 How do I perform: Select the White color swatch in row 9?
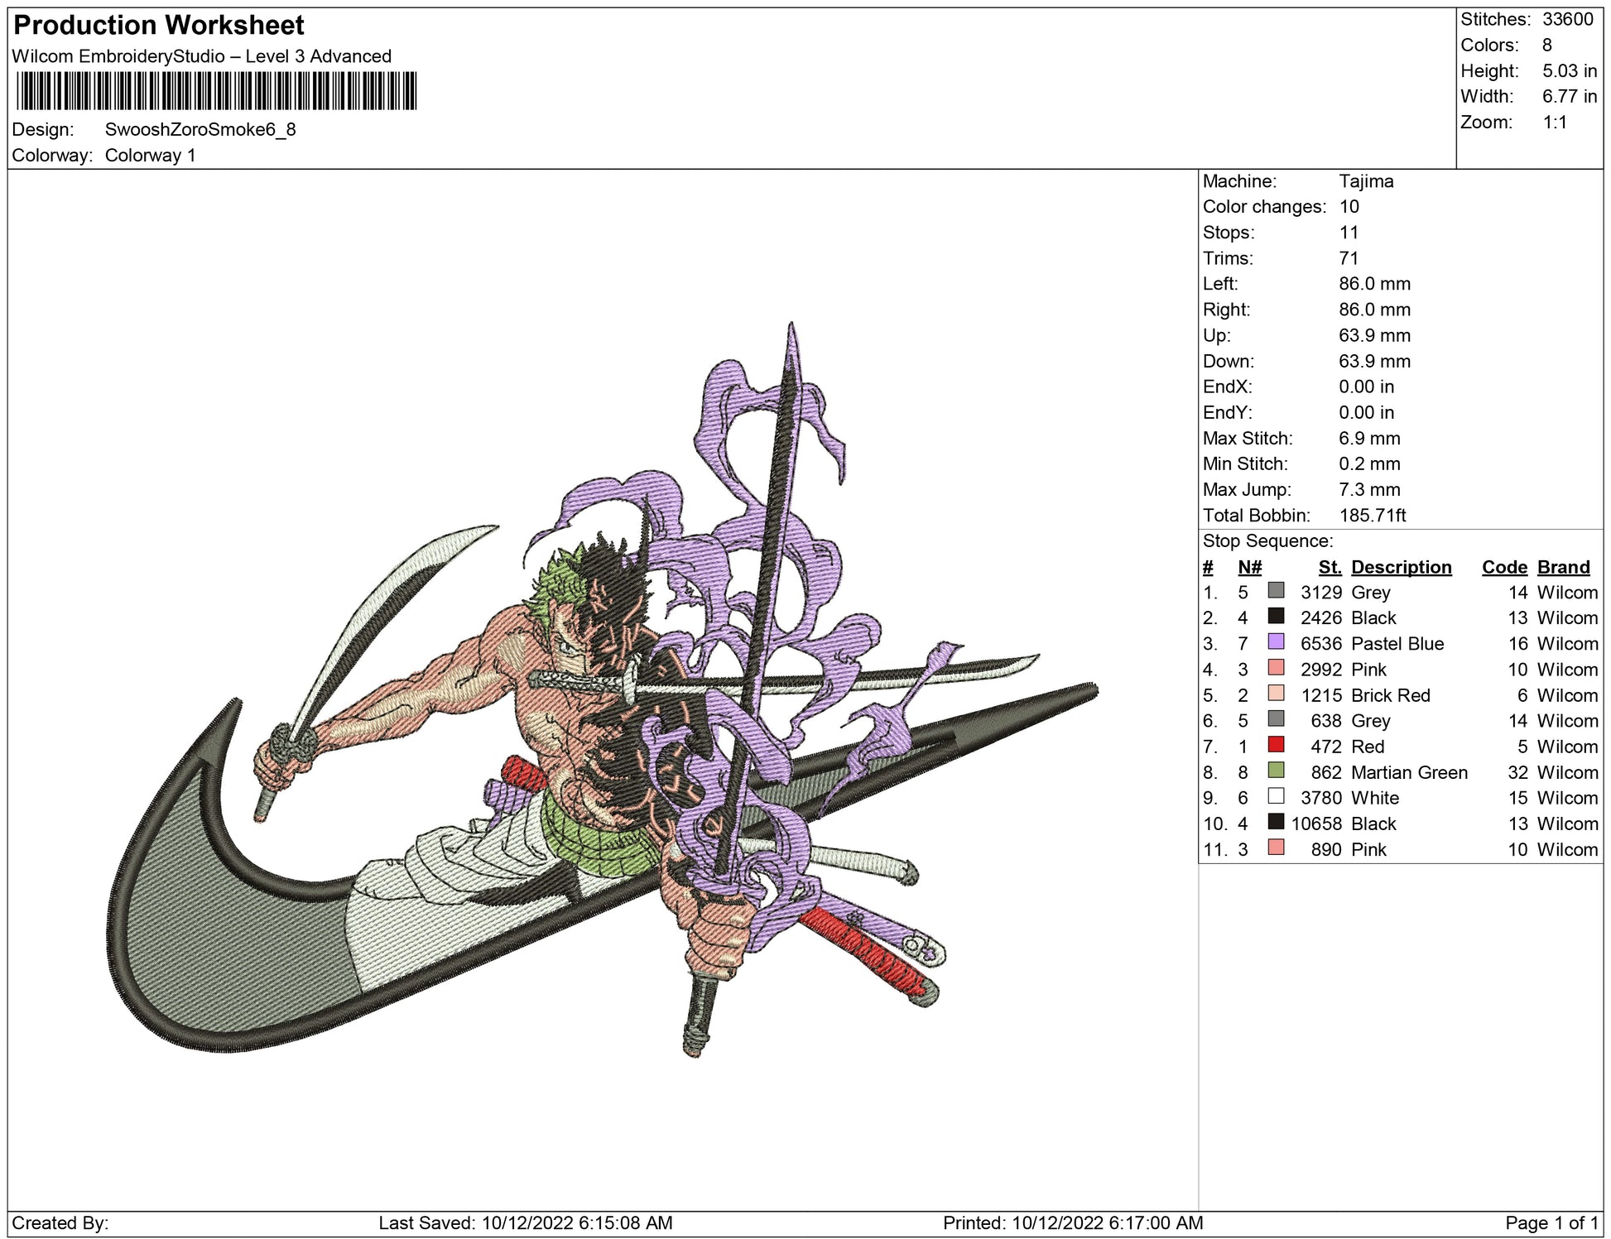(x=1276, y=796)
